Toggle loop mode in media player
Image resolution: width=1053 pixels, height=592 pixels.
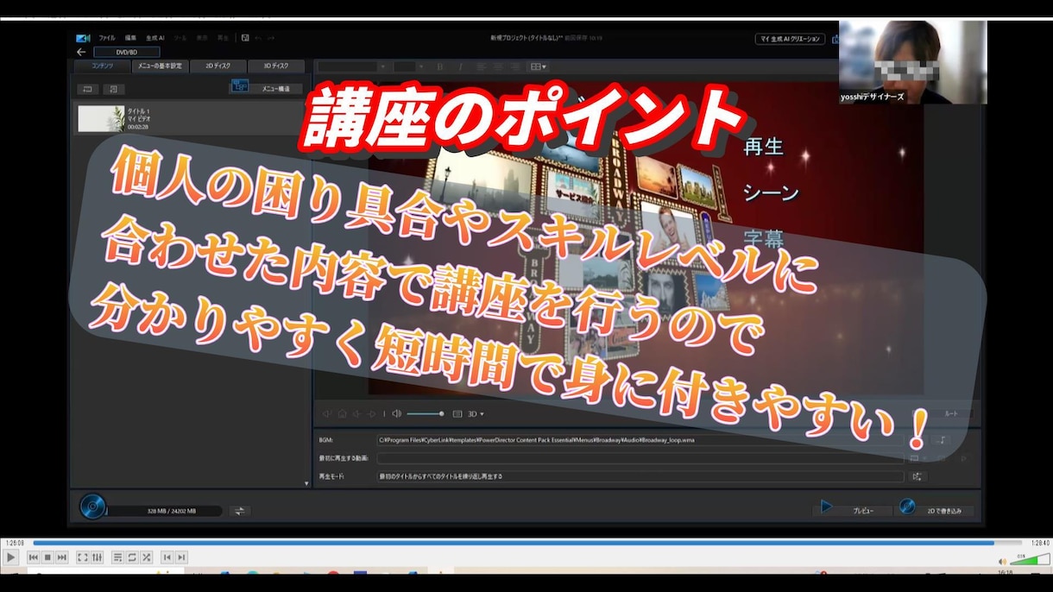(x=132, y=557)
